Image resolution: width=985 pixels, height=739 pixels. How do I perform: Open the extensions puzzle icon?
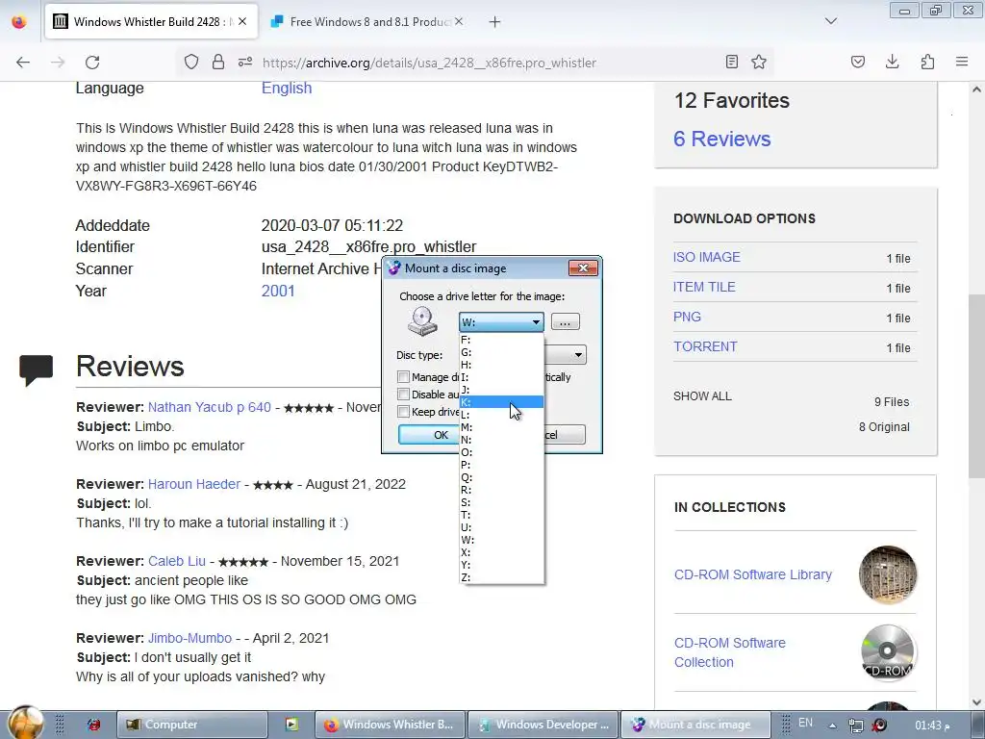coord(927,63)
